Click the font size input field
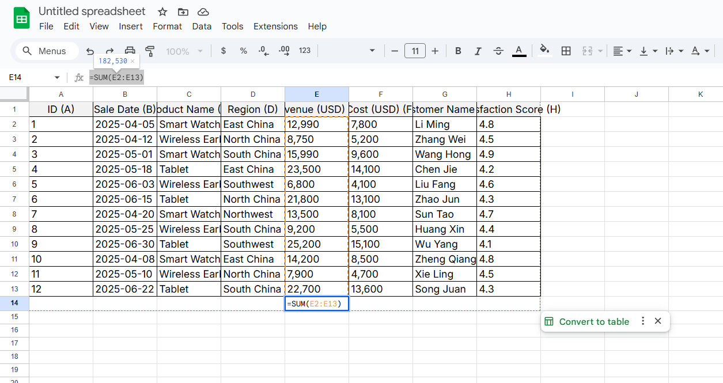 click(x=415, y=51)
